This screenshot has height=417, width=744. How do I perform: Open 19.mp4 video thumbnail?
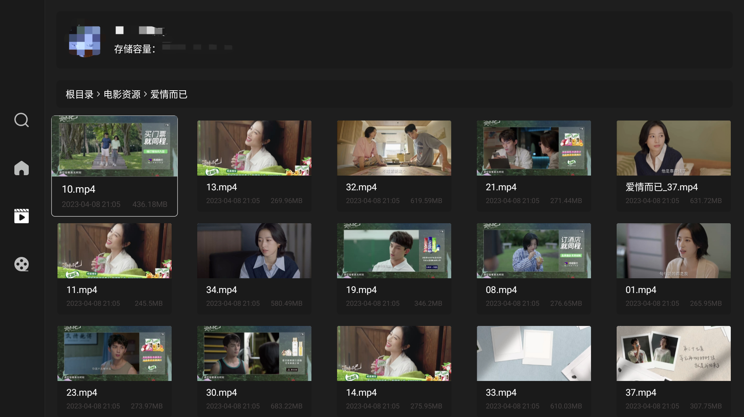tap(394, 251)
